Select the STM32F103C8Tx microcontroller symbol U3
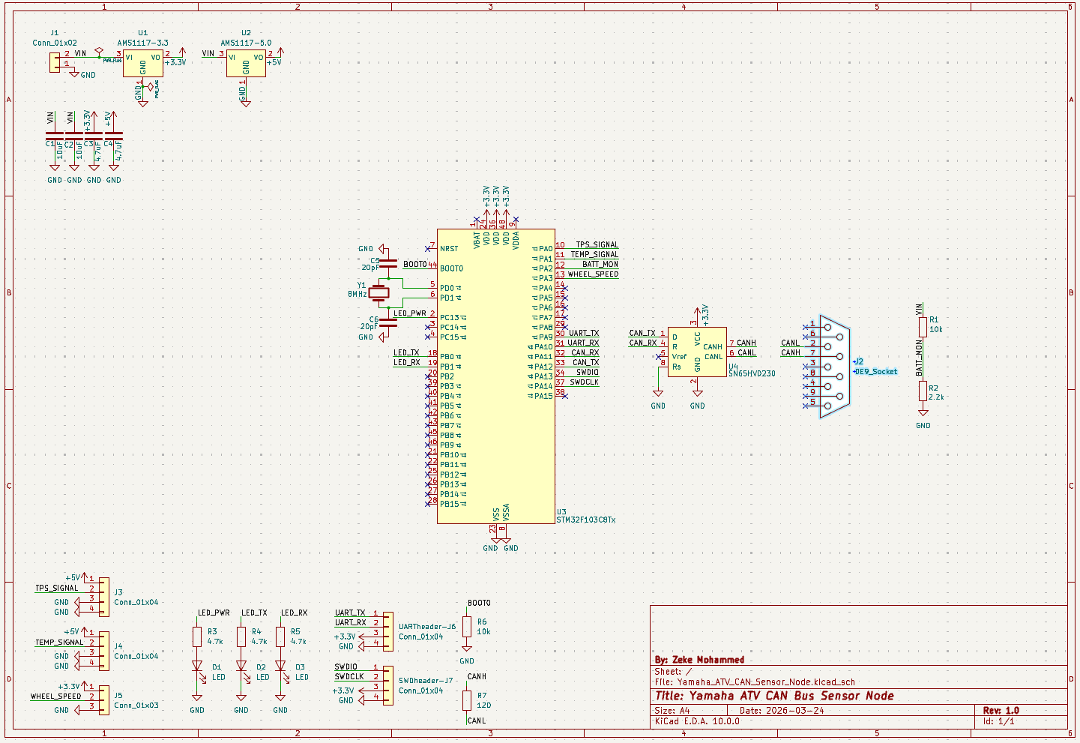The height and width of the screenshot is (743, 1080). (495, 375)
